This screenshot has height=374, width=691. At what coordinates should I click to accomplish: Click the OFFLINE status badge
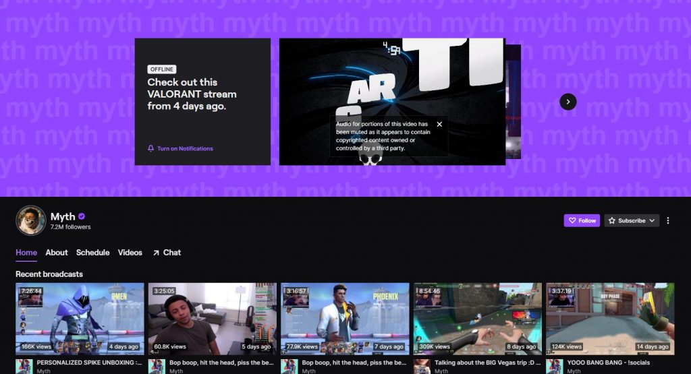click(162, 69)
